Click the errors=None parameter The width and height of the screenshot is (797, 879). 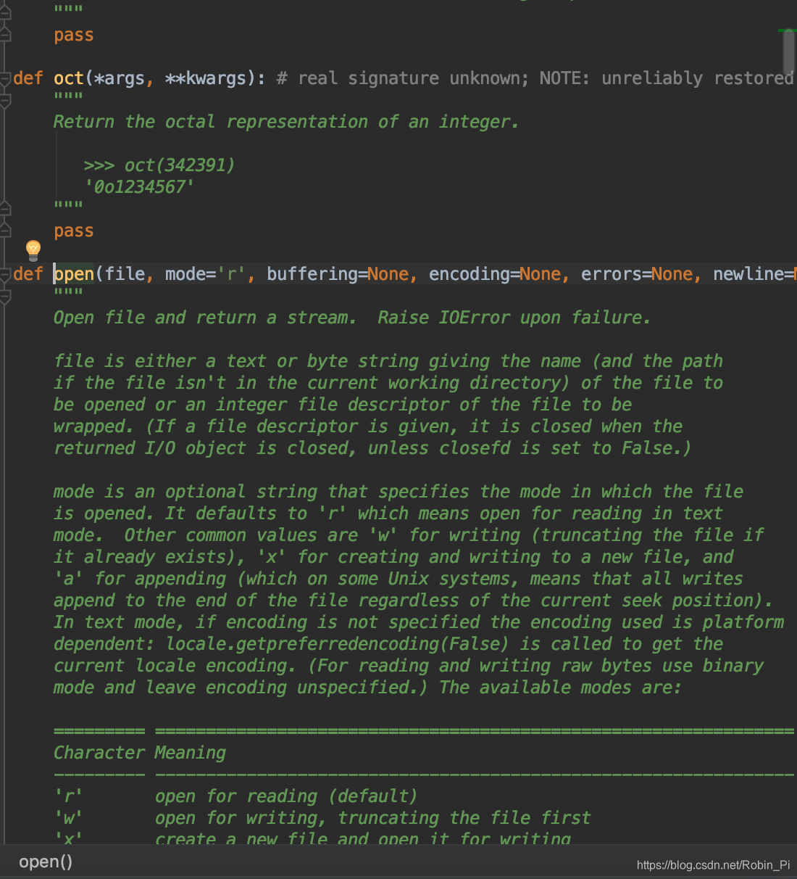(x=637, y=274)
